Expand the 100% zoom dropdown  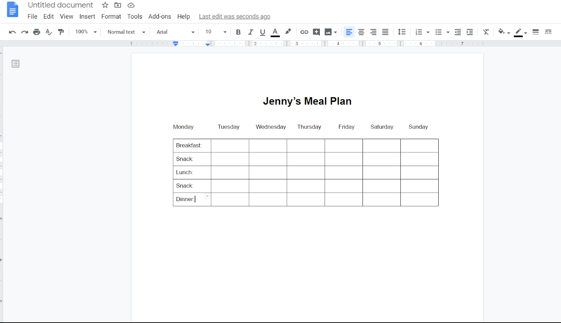point(86,32)
